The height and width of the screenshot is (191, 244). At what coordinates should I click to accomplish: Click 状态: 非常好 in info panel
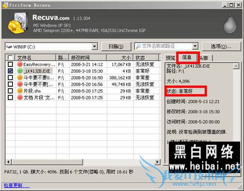tap(179, 91)
